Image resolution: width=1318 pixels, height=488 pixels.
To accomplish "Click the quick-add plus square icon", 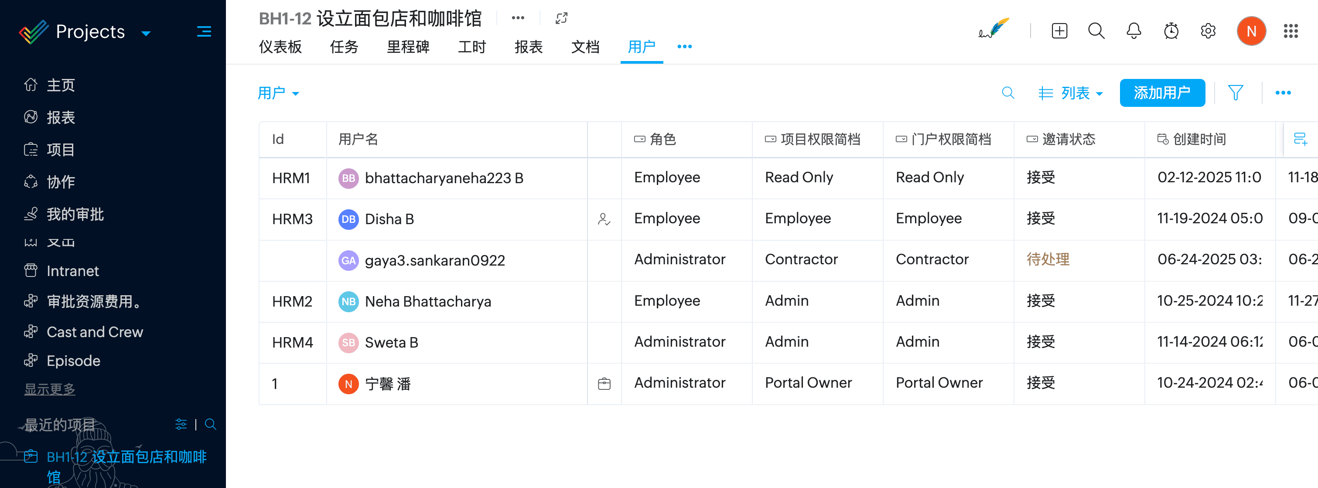I will [1059, 31].
